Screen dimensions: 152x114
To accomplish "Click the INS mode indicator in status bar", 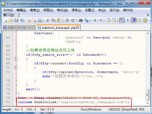I will (142, 109).
